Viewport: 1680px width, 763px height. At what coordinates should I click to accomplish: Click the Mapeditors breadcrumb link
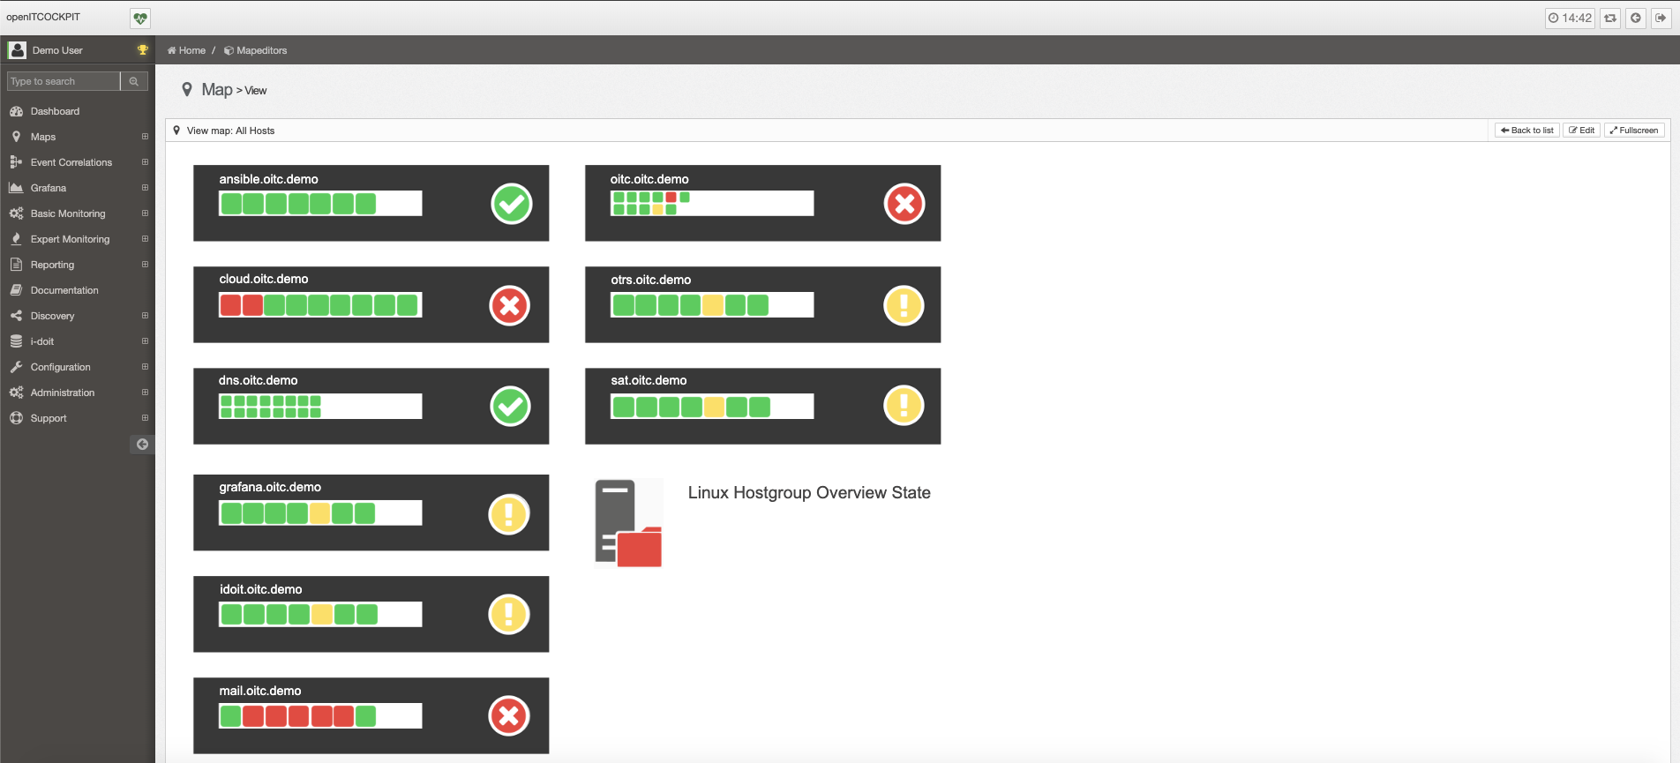(256, 50)
